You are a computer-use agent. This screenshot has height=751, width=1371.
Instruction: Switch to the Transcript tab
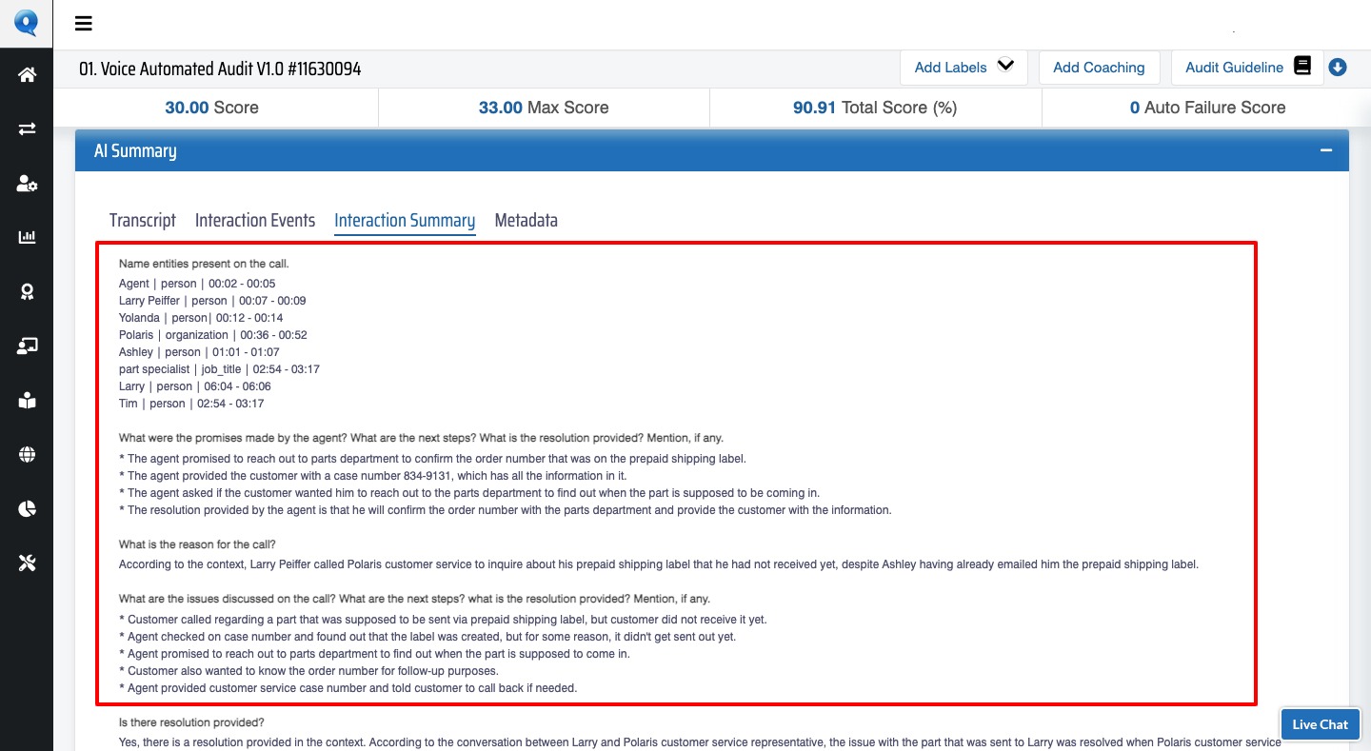click(x=143, y=220)
